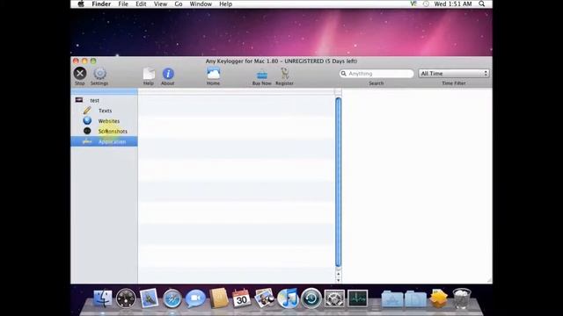Viewport: 563px width, 316px height.
Task: Open the Help menu in menu bar
Action: point(225,4)
